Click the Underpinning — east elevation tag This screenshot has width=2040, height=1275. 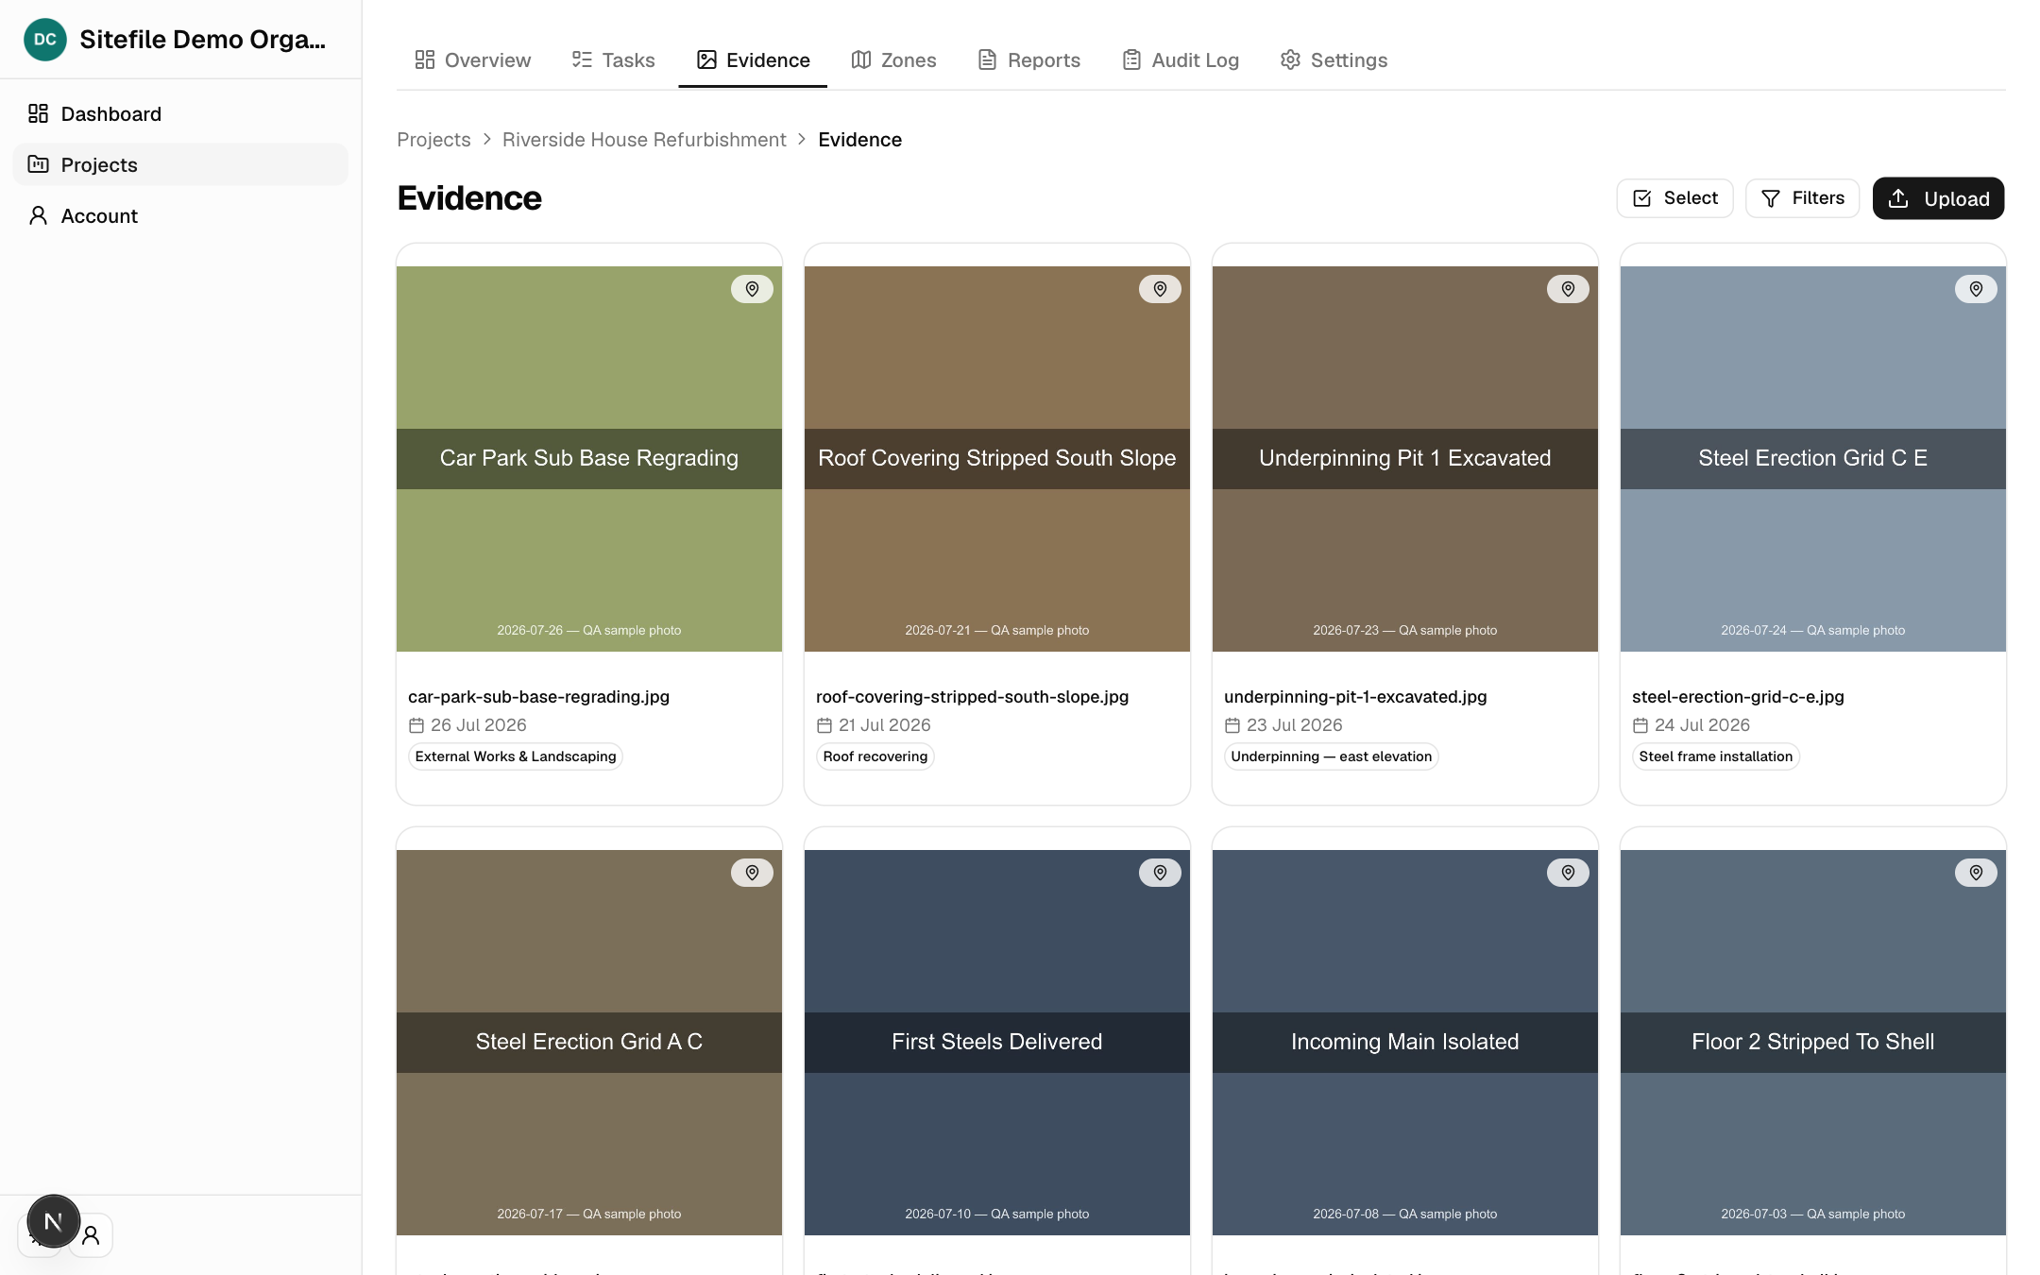click(1332, 756)
